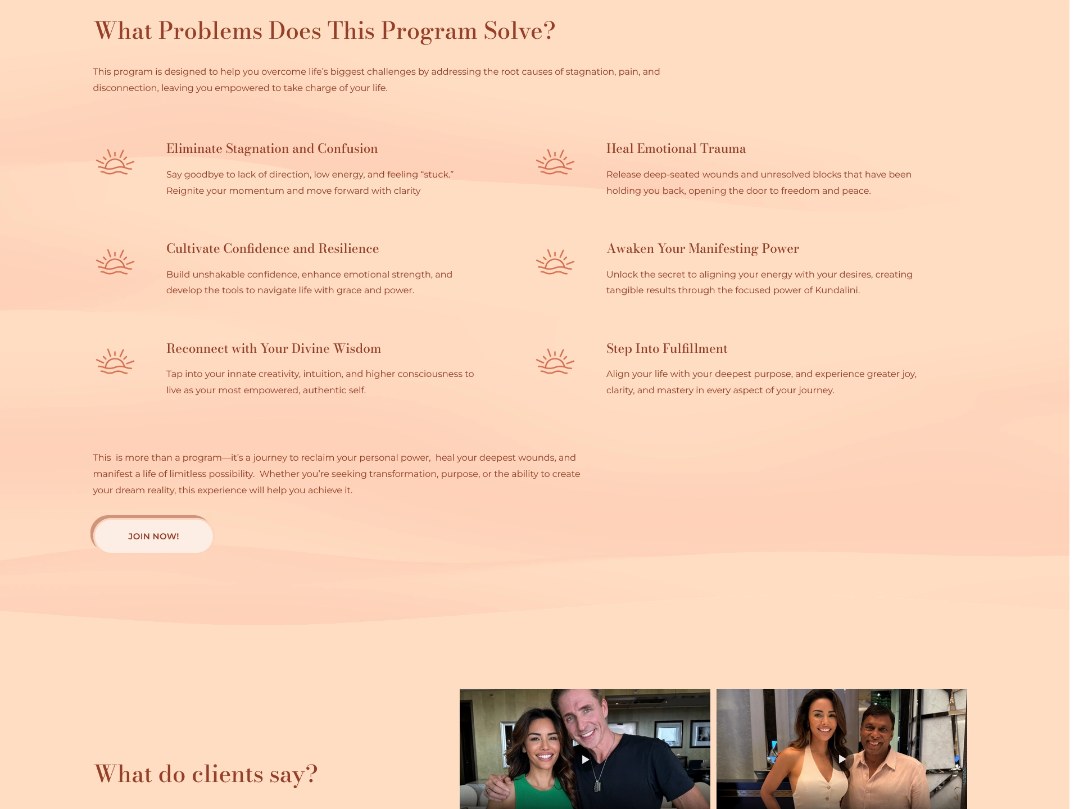Click the Reconnect with Your Divine Wisdom heading
1079x809 pixels.
click(274, 348)
